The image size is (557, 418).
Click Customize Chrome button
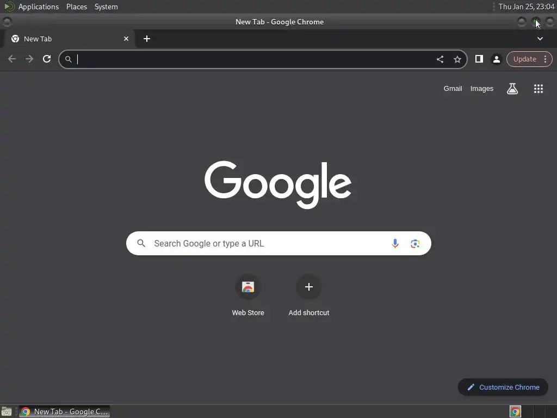pos(503,387)
